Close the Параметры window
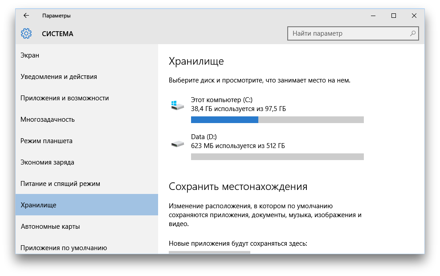 coord(414,16)
